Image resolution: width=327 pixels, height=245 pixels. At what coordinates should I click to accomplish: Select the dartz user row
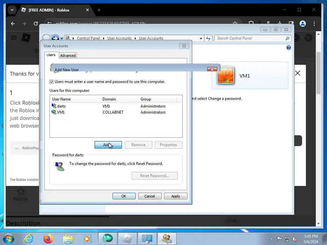click(x=116, y=106)
